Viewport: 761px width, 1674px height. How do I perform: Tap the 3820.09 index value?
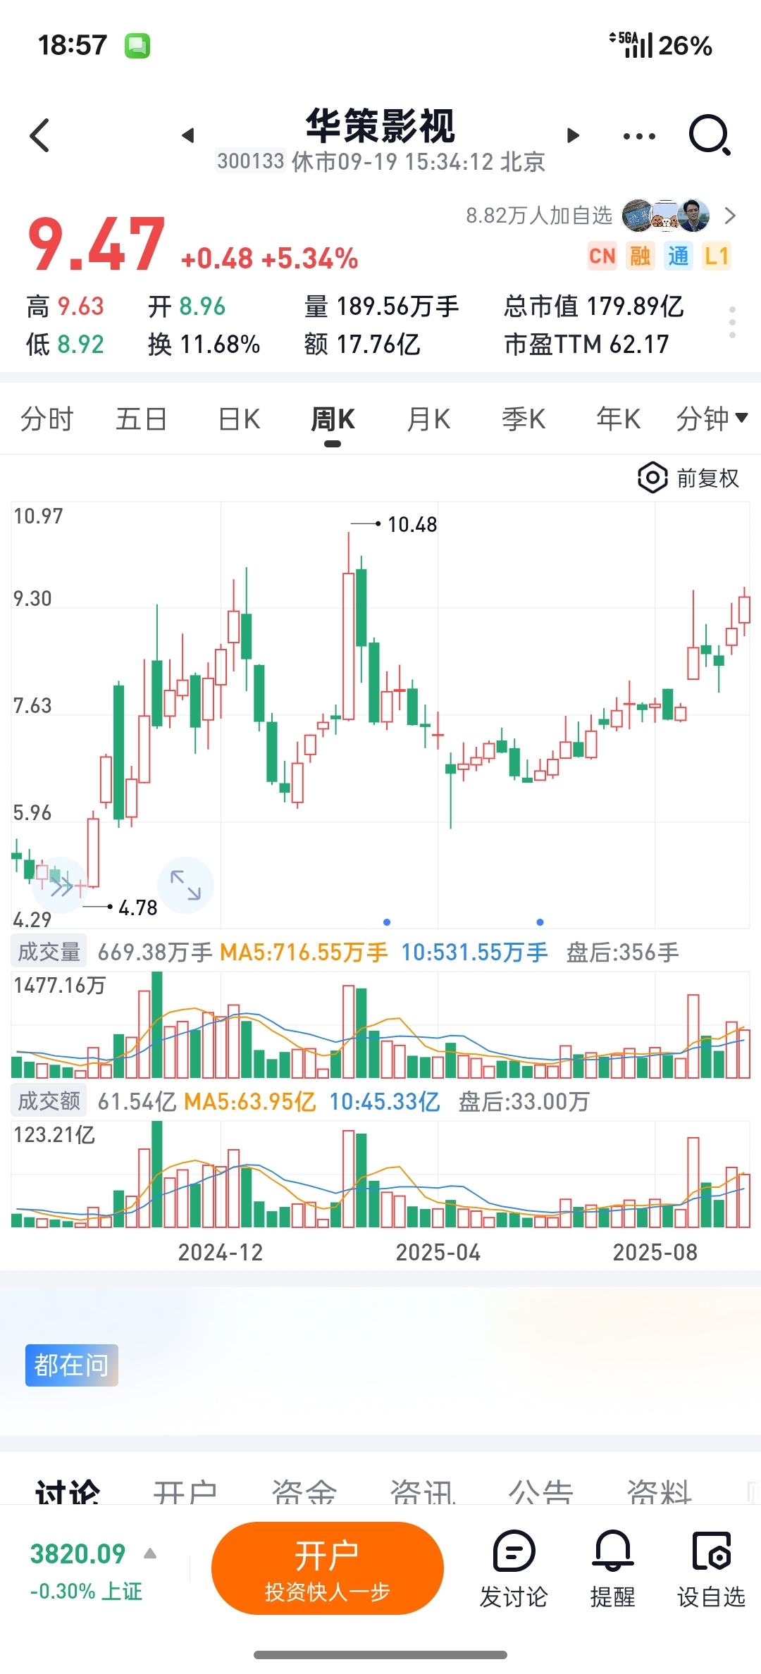pyautogui.click(x=78, y=1554)
